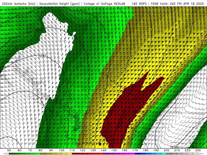Click the 'College of DuPage NEXLAB' label

click(105, 4)
